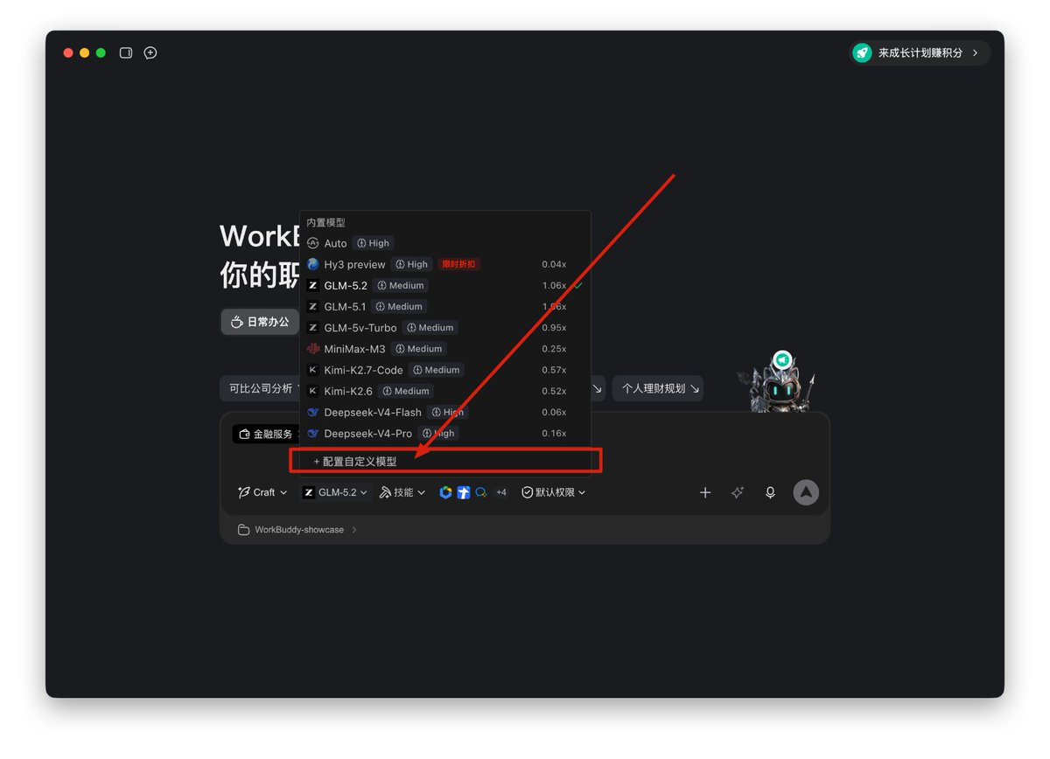Click the 日常办公 category button
The image size is (1050, 759).
tap(260, 322)
